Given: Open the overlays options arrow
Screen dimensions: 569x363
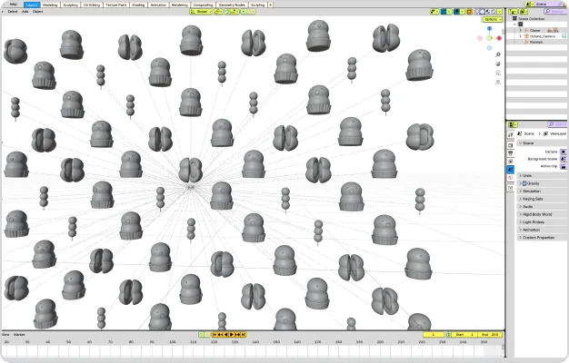Looking at the screenshot, I should click(x=463, y=12).
